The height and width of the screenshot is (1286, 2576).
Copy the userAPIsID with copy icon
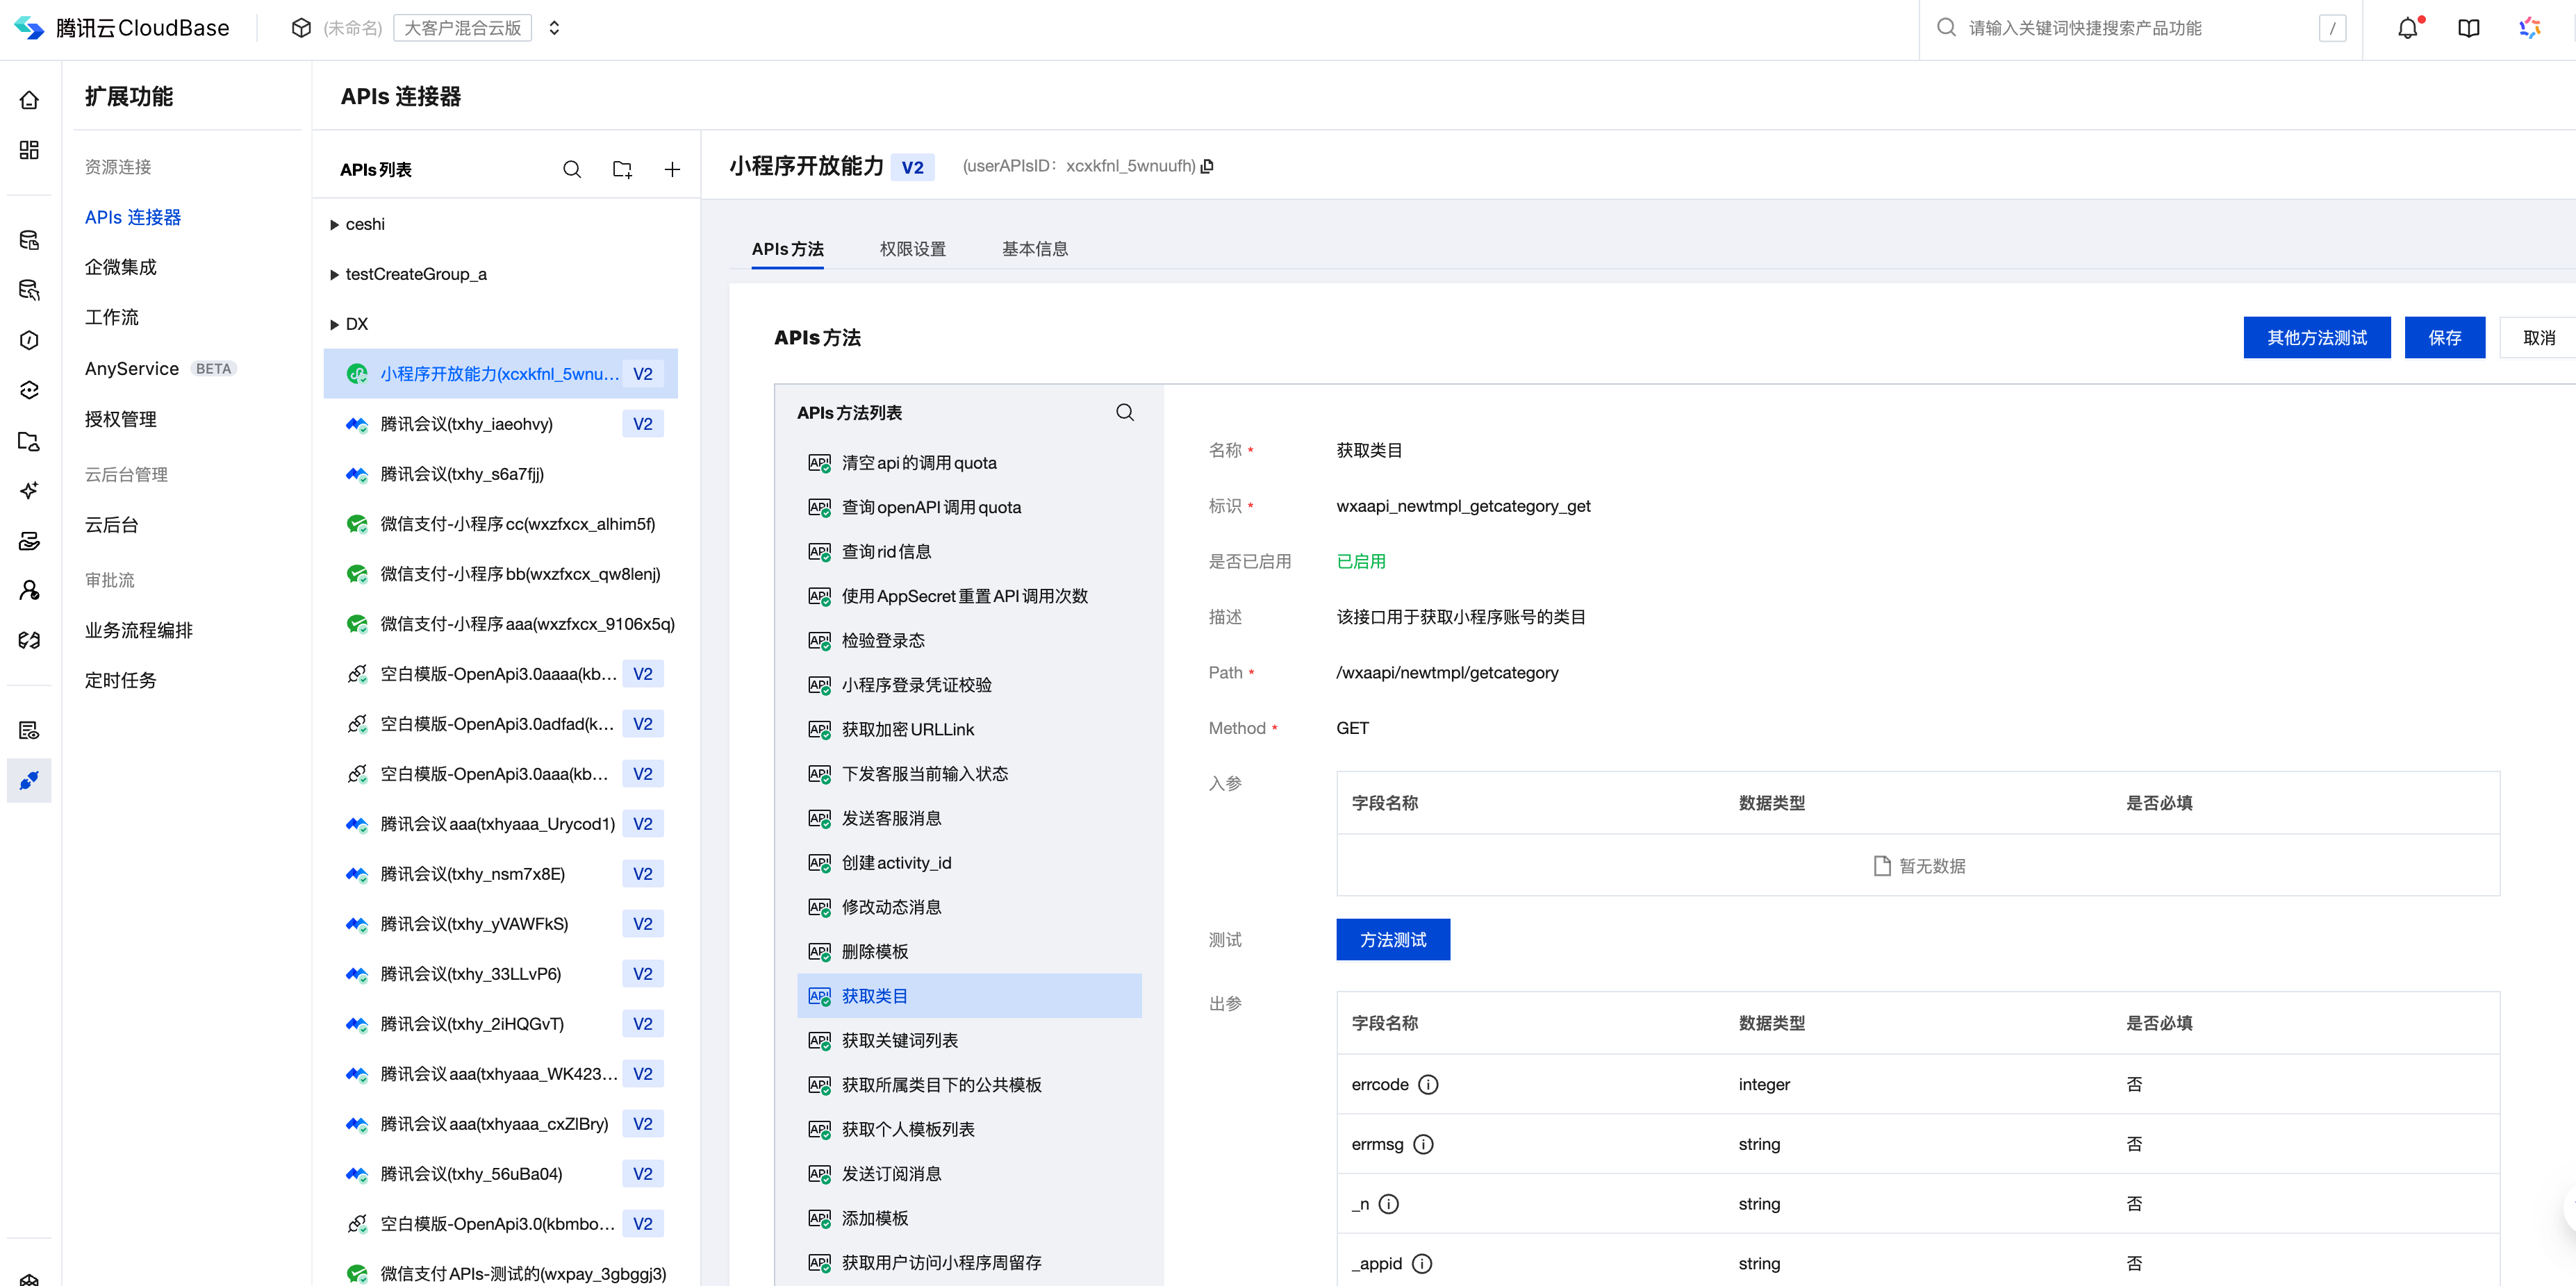pos(1207,166)
